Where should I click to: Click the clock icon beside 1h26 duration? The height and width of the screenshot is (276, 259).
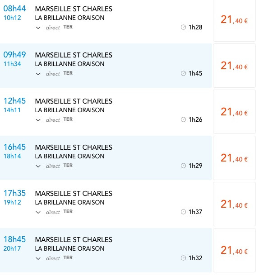pos(183,119)
